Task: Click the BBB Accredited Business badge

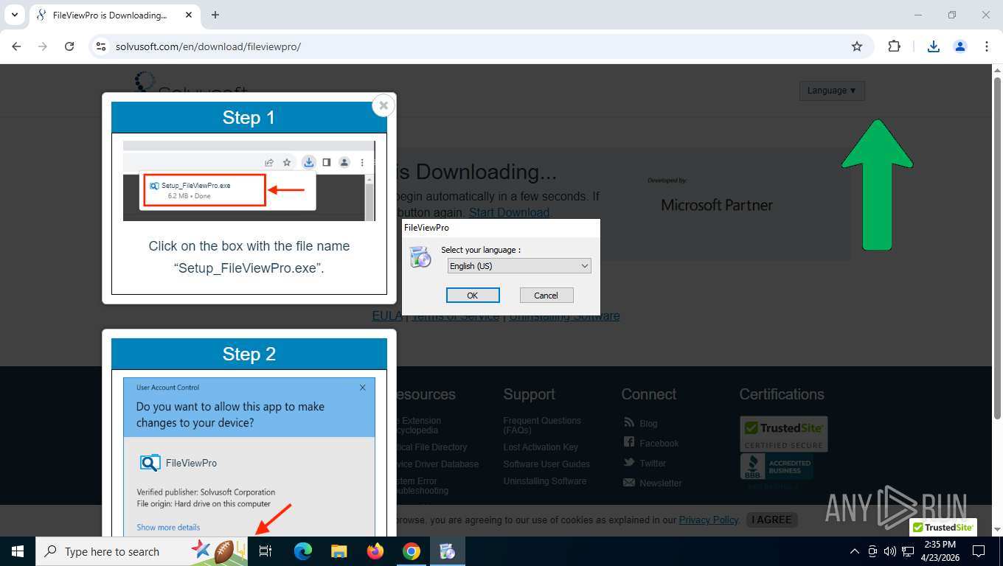Action: [777, 467]
